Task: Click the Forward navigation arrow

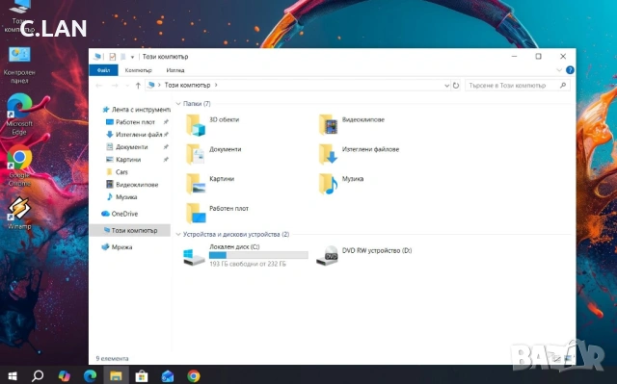Action: tap(115, 86)
